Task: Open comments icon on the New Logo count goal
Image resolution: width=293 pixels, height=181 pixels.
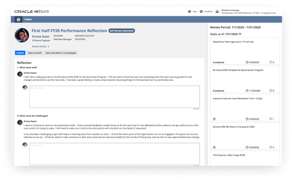Action: [x=271, y=62]
